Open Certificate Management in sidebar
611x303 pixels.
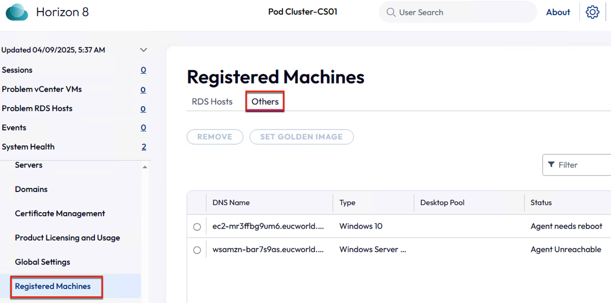click(60, 213)
